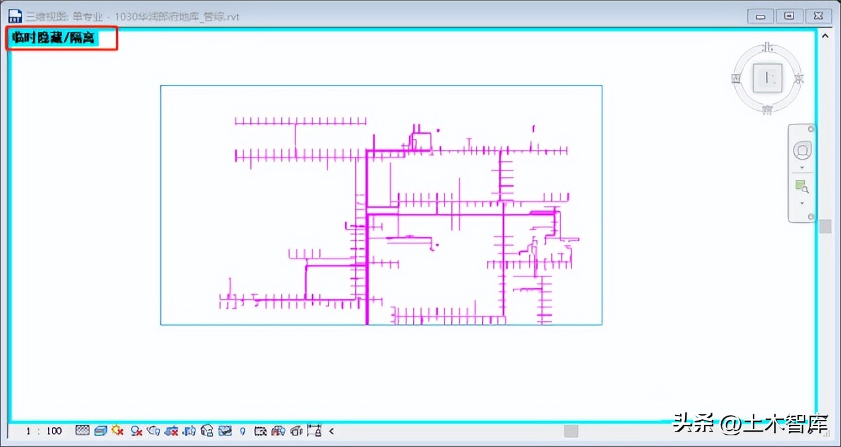Viewport: 841px width, 447px height.
Task: Toggle temporary hide/isolate glasses icon
Action: [224, 430]
